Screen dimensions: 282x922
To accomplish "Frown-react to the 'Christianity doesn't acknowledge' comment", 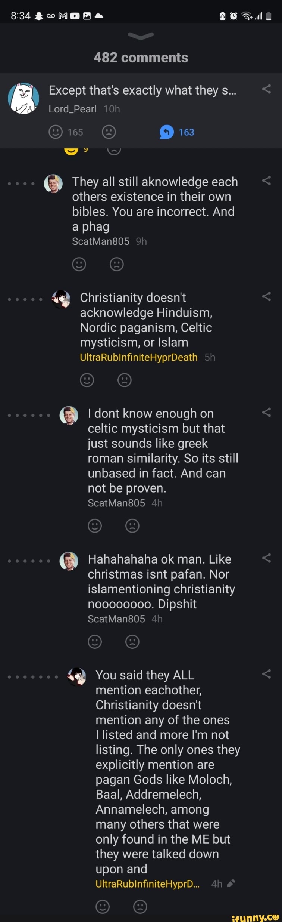I will click(124, 380).
